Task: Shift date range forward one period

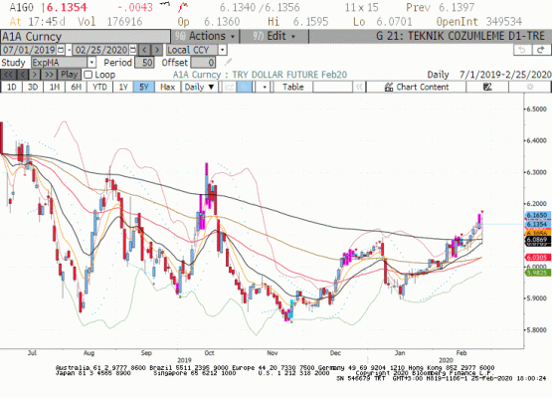Action: 157,50
